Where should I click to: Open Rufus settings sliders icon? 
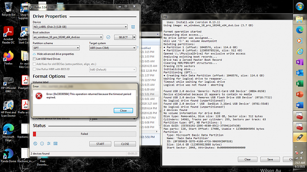pyautogui.click(x=49, y=144)
